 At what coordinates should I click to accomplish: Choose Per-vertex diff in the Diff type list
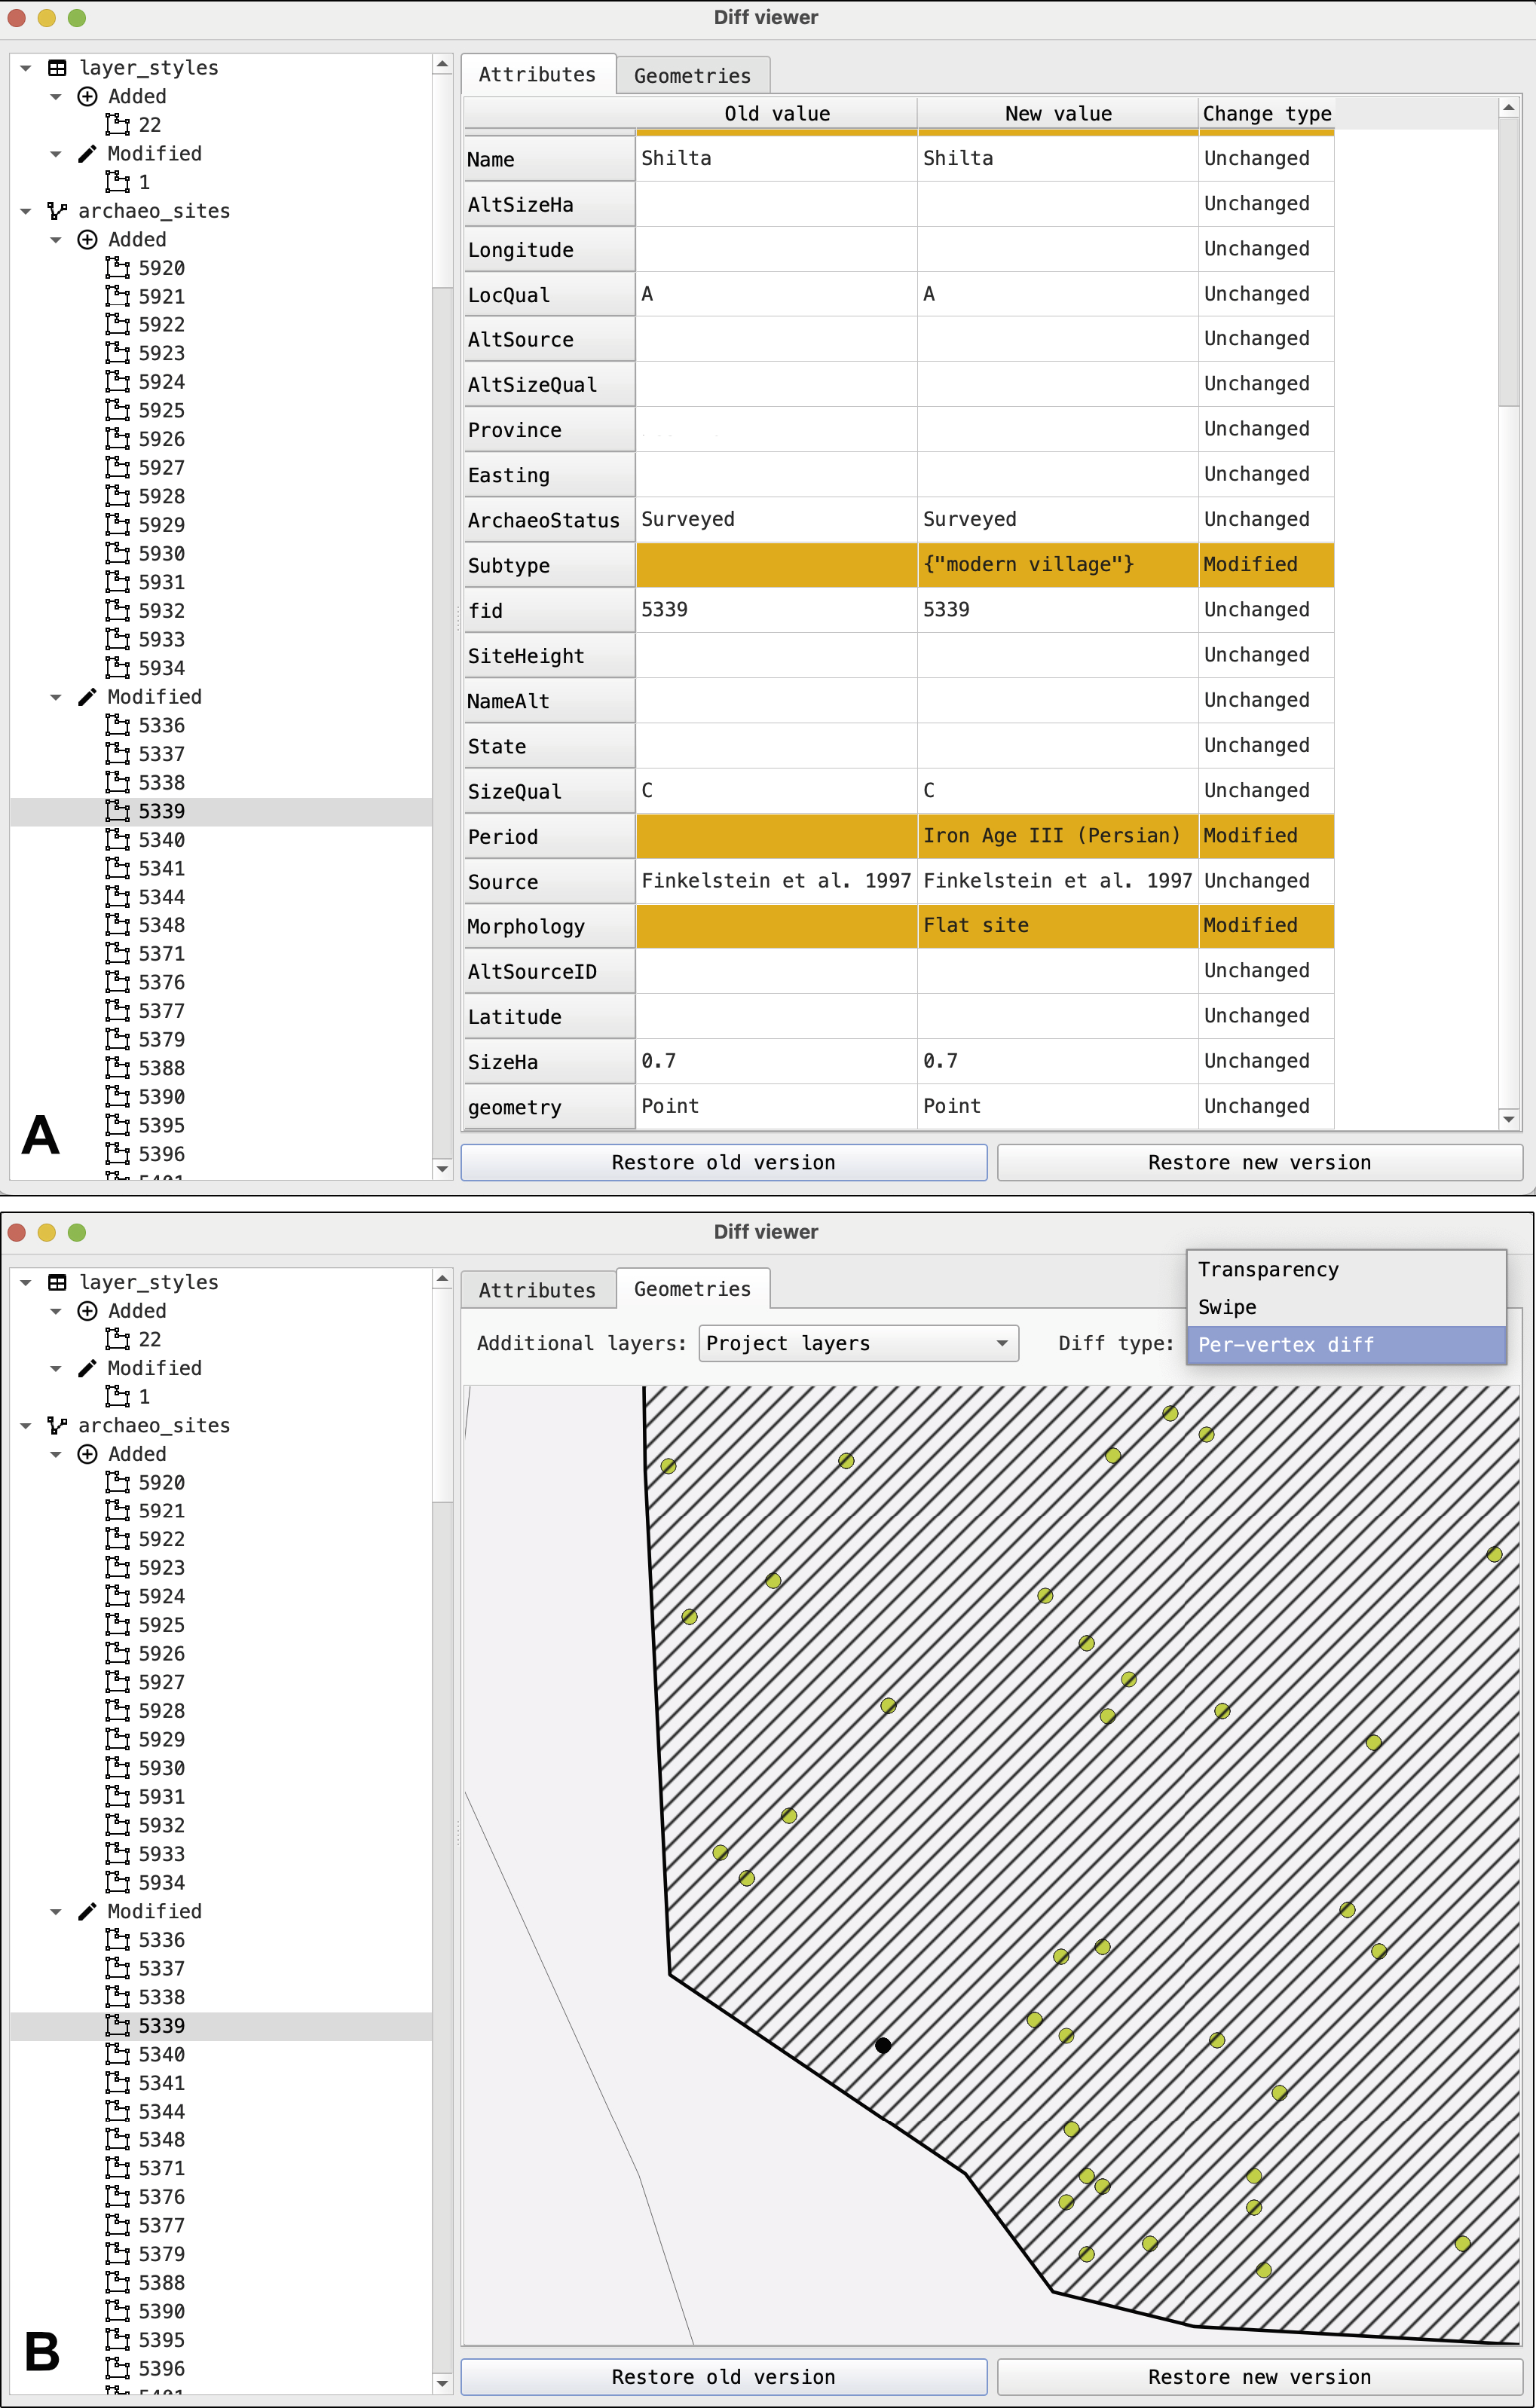(1346, 1344)
